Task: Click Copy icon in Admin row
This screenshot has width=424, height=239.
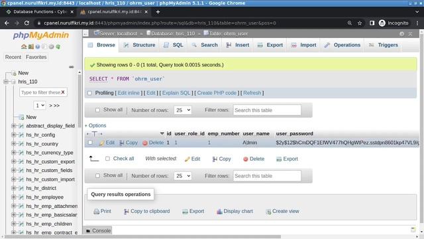Action: point(122,143)
